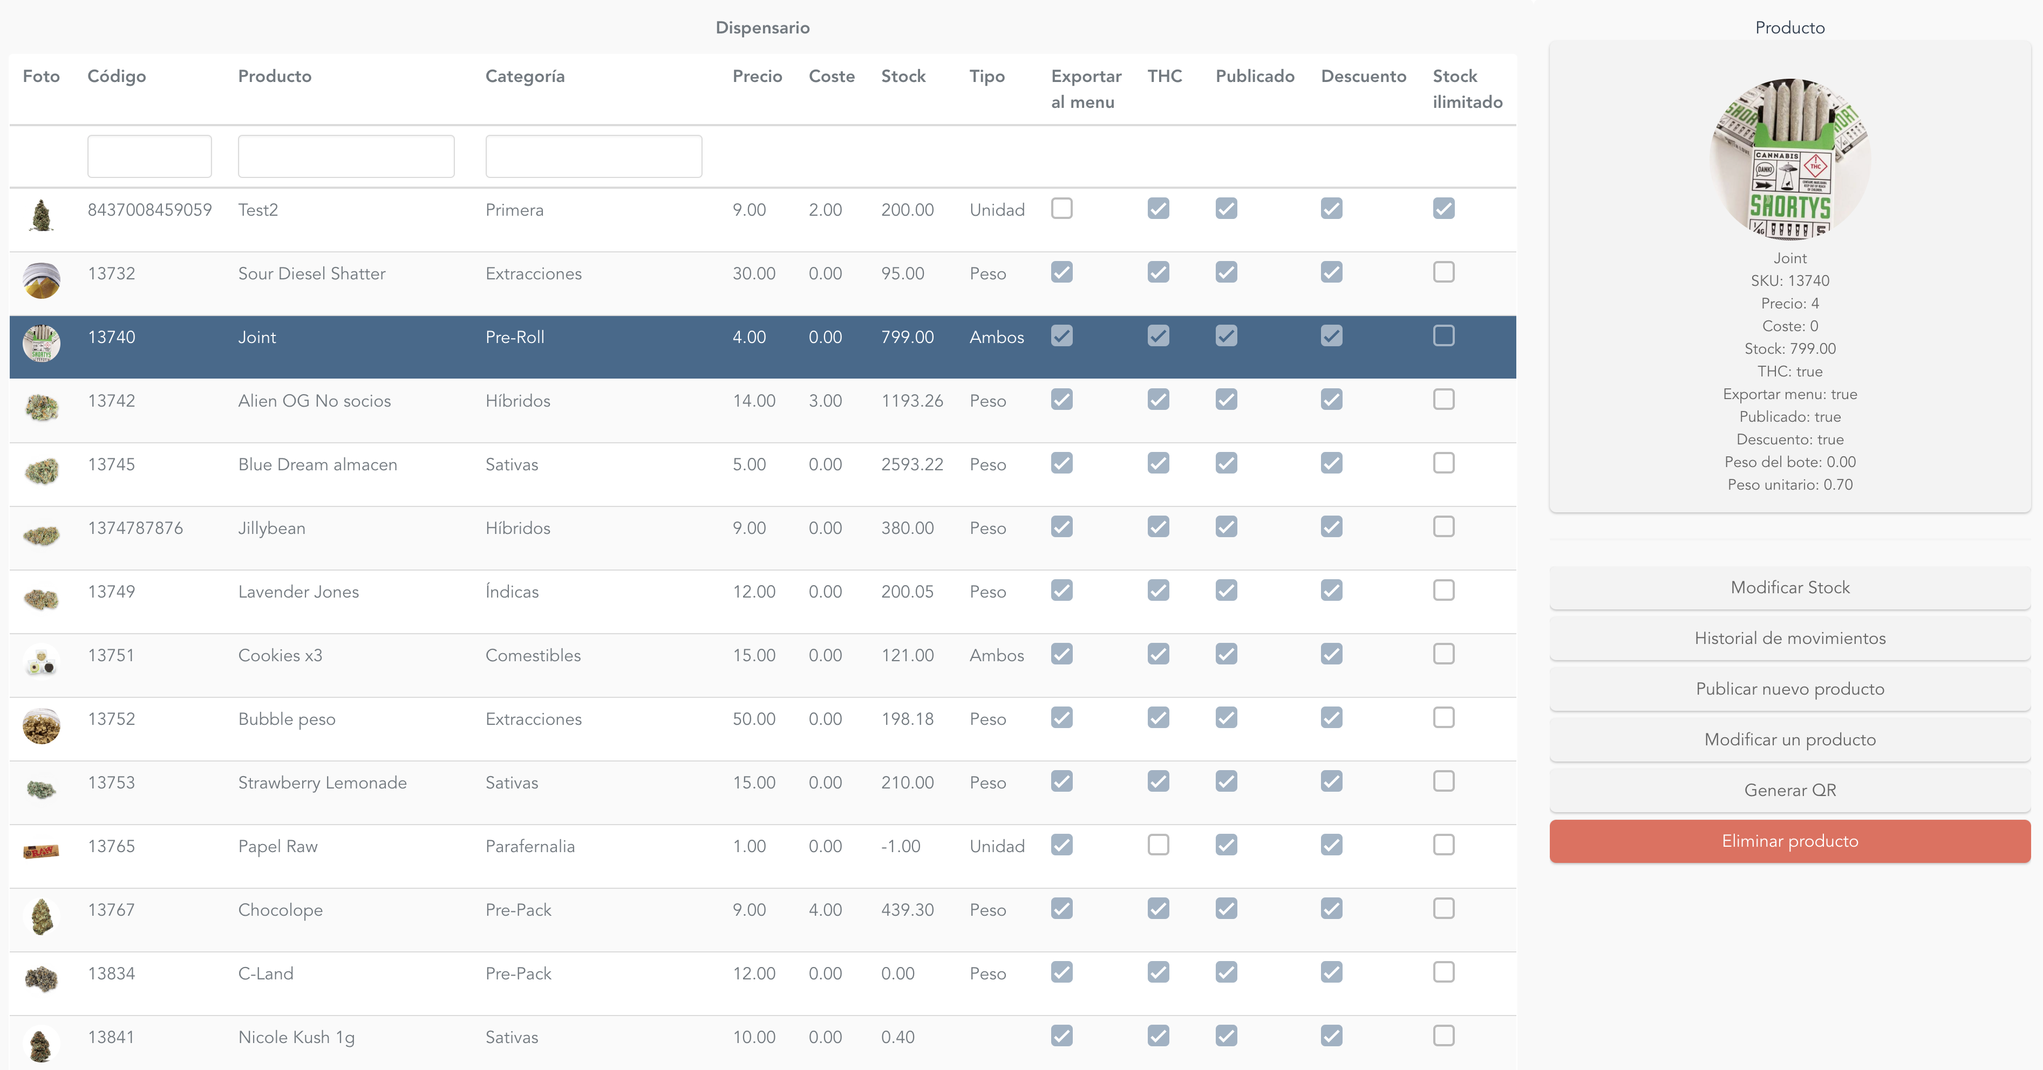Click the Generar QR button
The image size is (2043, 1070).
(x=1789, y=790)
